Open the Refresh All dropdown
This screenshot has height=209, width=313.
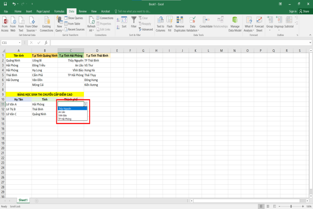point(91,24)
